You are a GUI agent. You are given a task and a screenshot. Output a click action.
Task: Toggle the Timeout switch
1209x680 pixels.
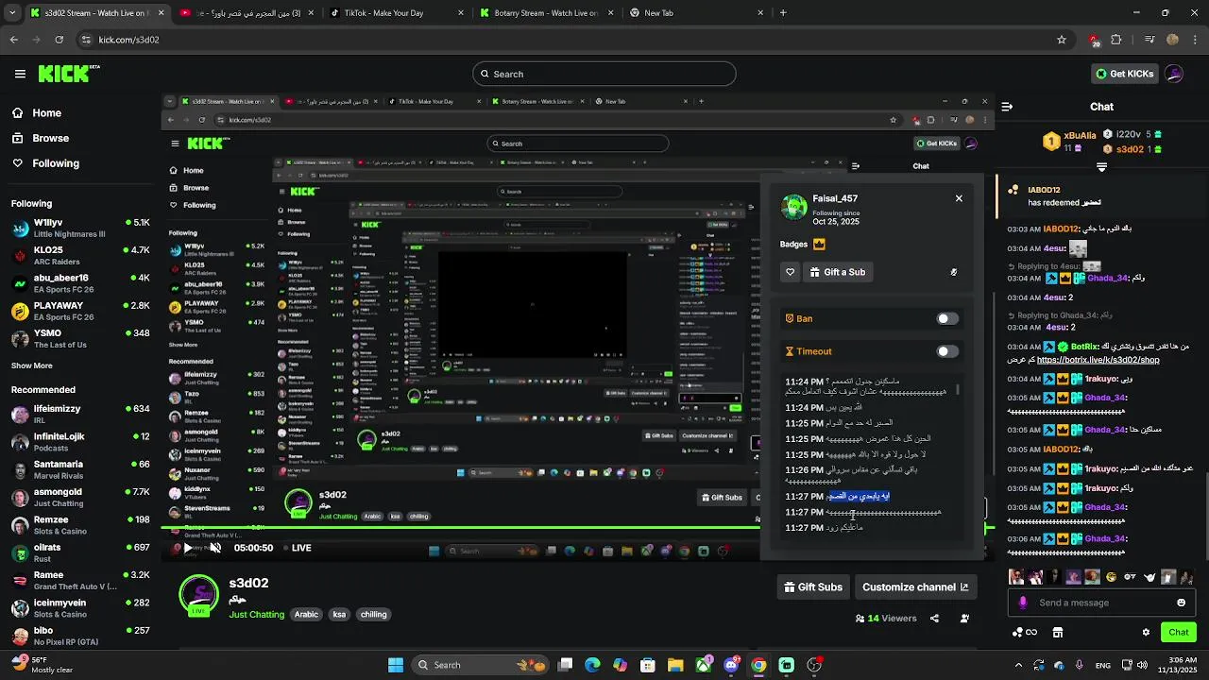coord(947,351)
